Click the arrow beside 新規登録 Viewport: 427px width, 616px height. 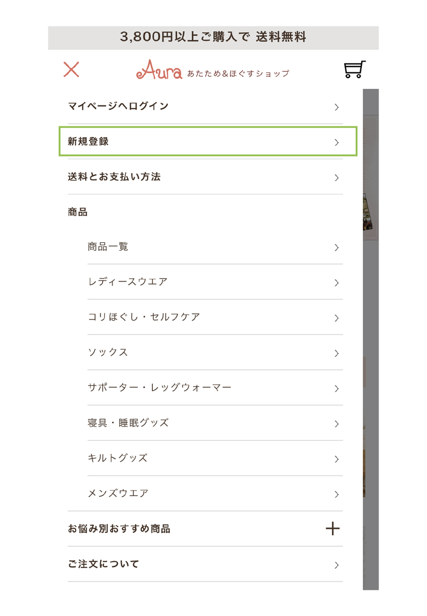pyautogui.click(x=336, y=142)
